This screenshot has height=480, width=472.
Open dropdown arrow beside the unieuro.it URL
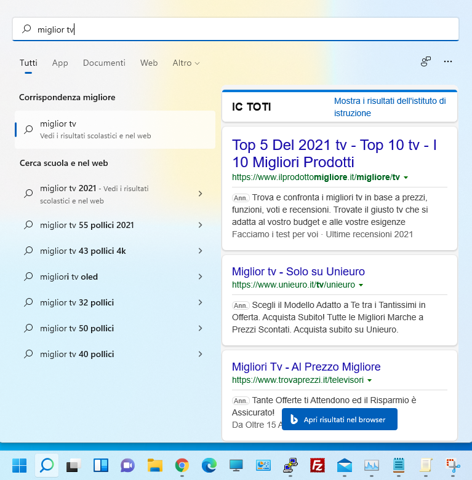[x=361, y=285]
